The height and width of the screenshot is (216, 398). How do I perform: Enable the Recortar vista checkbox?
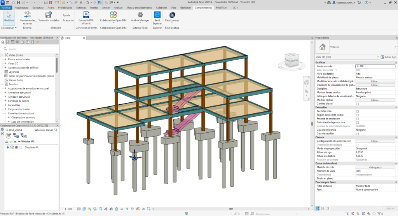coord(358,111)
